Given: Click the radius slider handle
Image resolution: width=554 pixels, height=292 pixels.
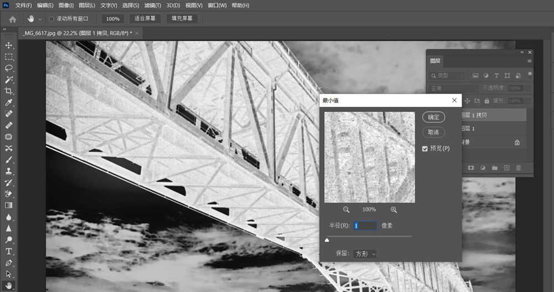Looking at the screenshot, I should point(327,240).
